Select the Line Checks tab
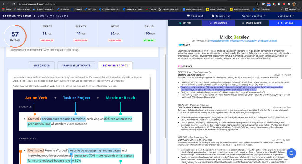 point(42,66)
